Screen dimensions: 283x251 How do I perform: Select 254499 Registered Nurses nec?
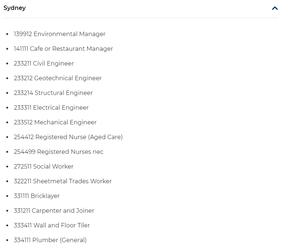(x=59, y=152)
